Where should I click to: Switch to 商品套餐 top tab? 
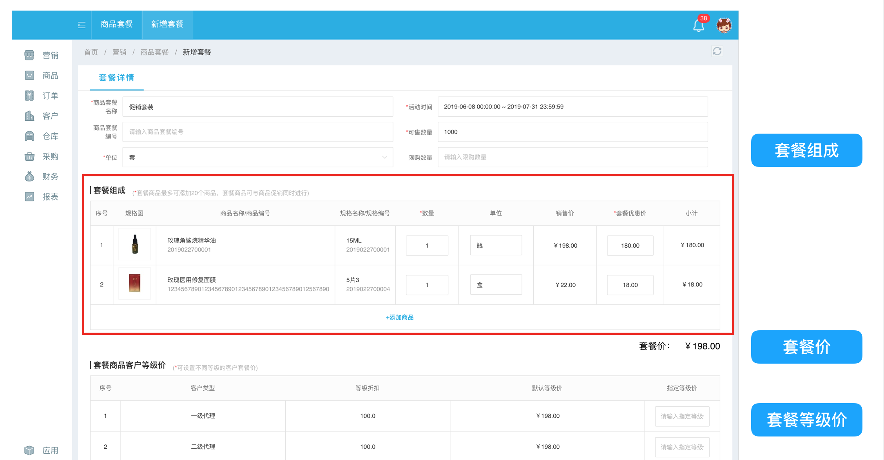(117, 24)
